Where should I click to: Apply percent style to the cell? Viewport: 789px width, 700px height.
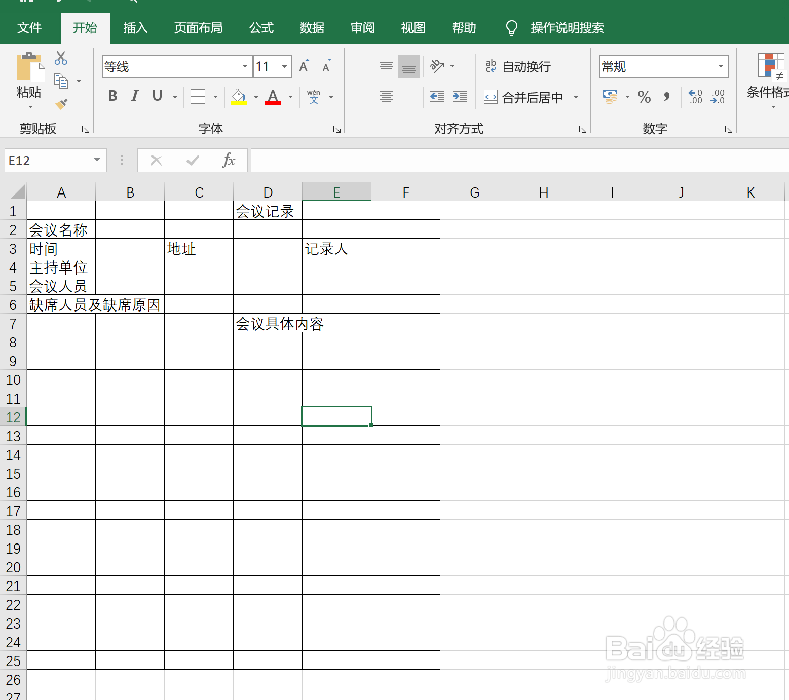click(x=644, y=97)
